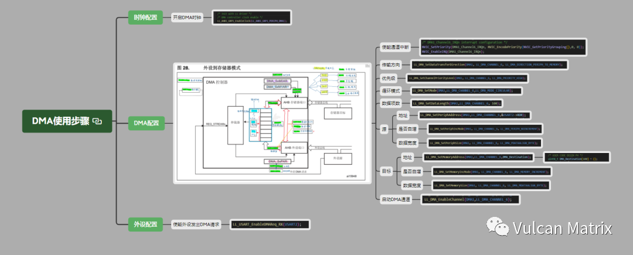The image size is (633, 255).
Task: Select the 传输方向 node
Action: tap(390, 64)
